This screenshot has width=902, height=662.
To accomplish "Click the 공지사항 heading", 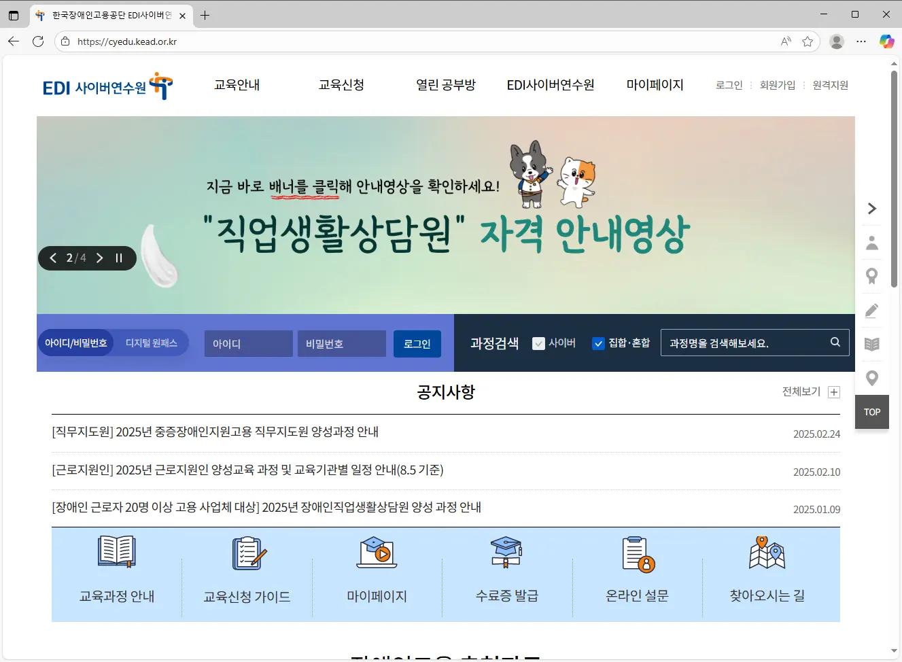I will [446, 391].
